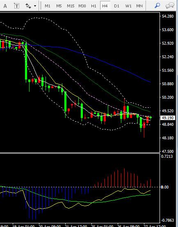This screenshot has width=178, height=227.
Task: Click the -0.7863 indicator scale value
Action: point(167,220)
